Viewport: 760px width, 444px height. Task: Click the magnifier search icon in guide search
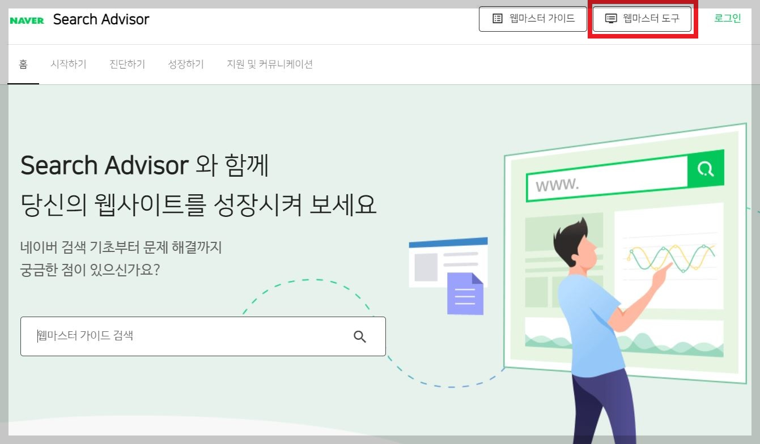pos(360,336)
